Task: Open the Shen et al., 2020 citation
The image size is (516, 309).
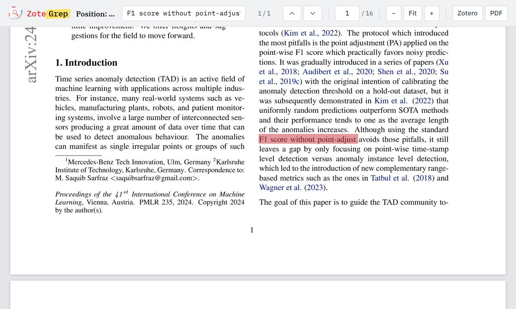Action: [x=407, y=72]
